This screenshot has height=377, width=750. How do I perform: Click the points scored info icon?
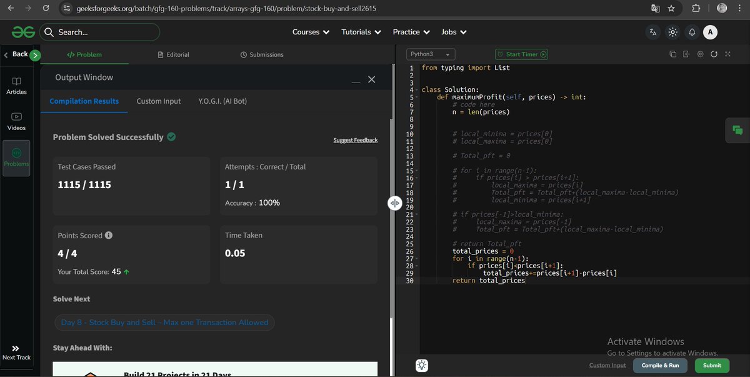[109, 236]
